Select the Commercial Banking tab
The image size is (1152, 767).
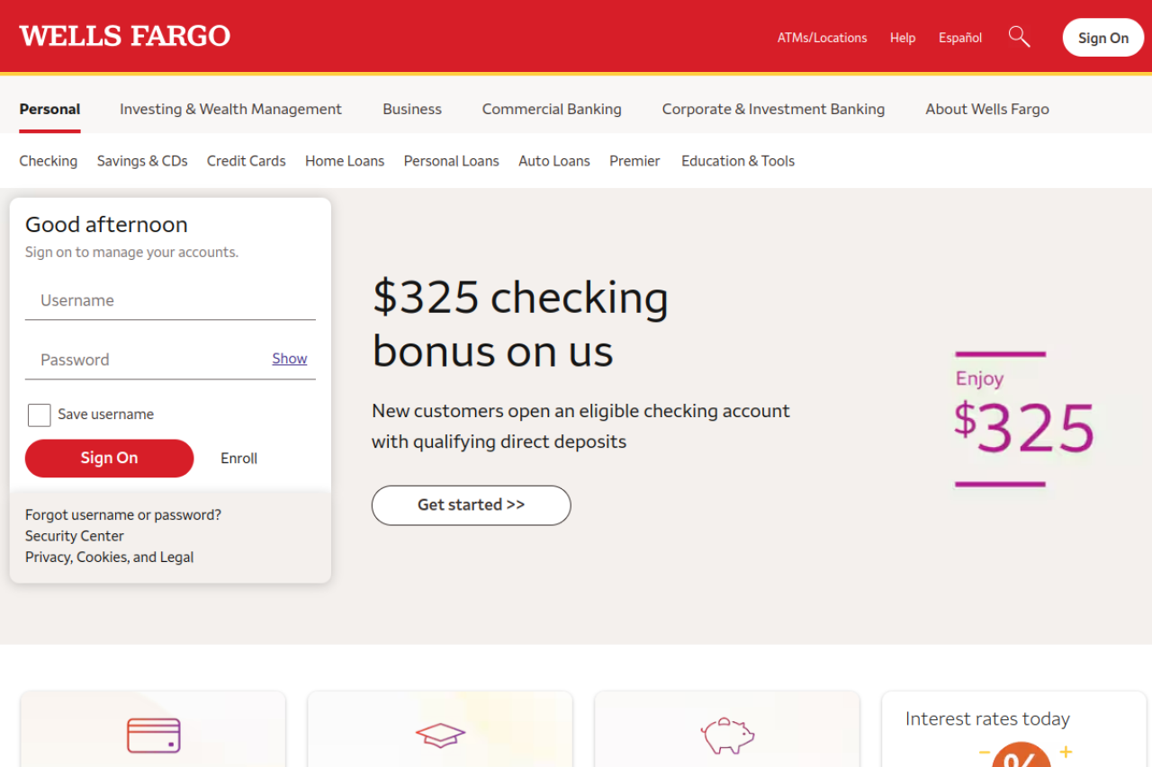tap(551, 108)
